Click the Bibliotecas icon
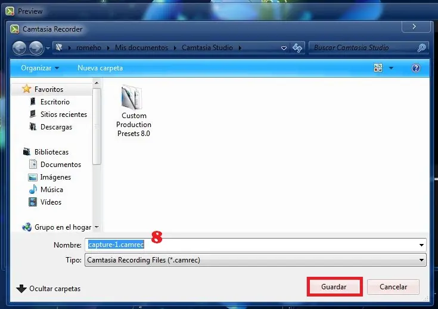The image size is (438, 309). coord(27,152)
